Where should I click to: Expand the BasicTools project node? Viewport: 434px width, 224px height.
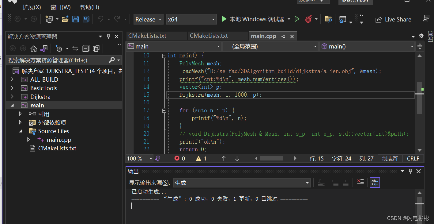(x=12, y=88)
